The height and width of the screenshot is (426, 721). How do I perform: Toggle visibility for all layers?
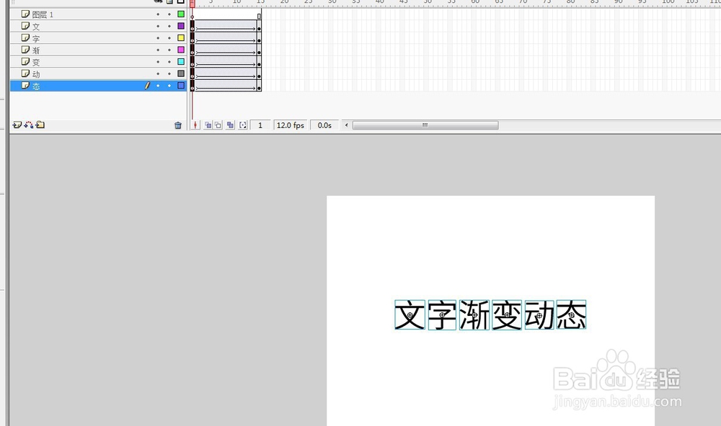pos(158,2)
